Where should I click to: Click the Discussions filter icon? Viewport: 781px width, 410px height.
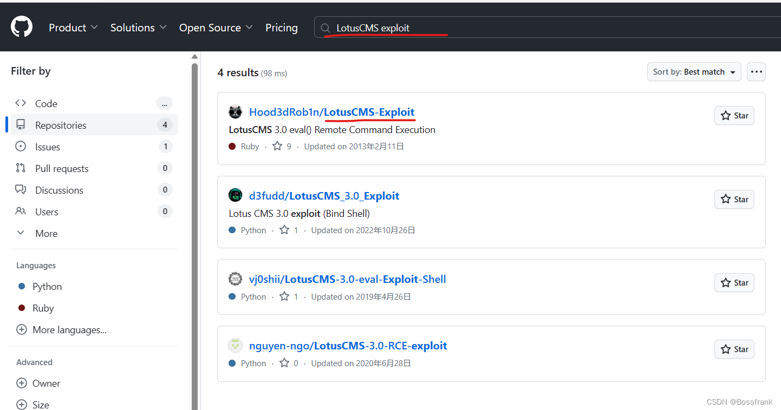(21, 190)
